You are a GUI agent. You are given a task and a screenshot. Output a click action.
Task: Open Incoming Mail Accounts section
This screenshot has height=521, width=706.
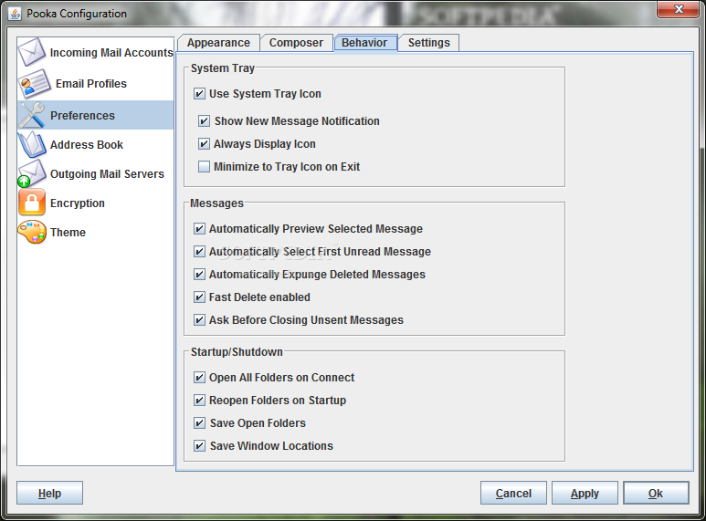pyautogui.click(x=111, y=53)
